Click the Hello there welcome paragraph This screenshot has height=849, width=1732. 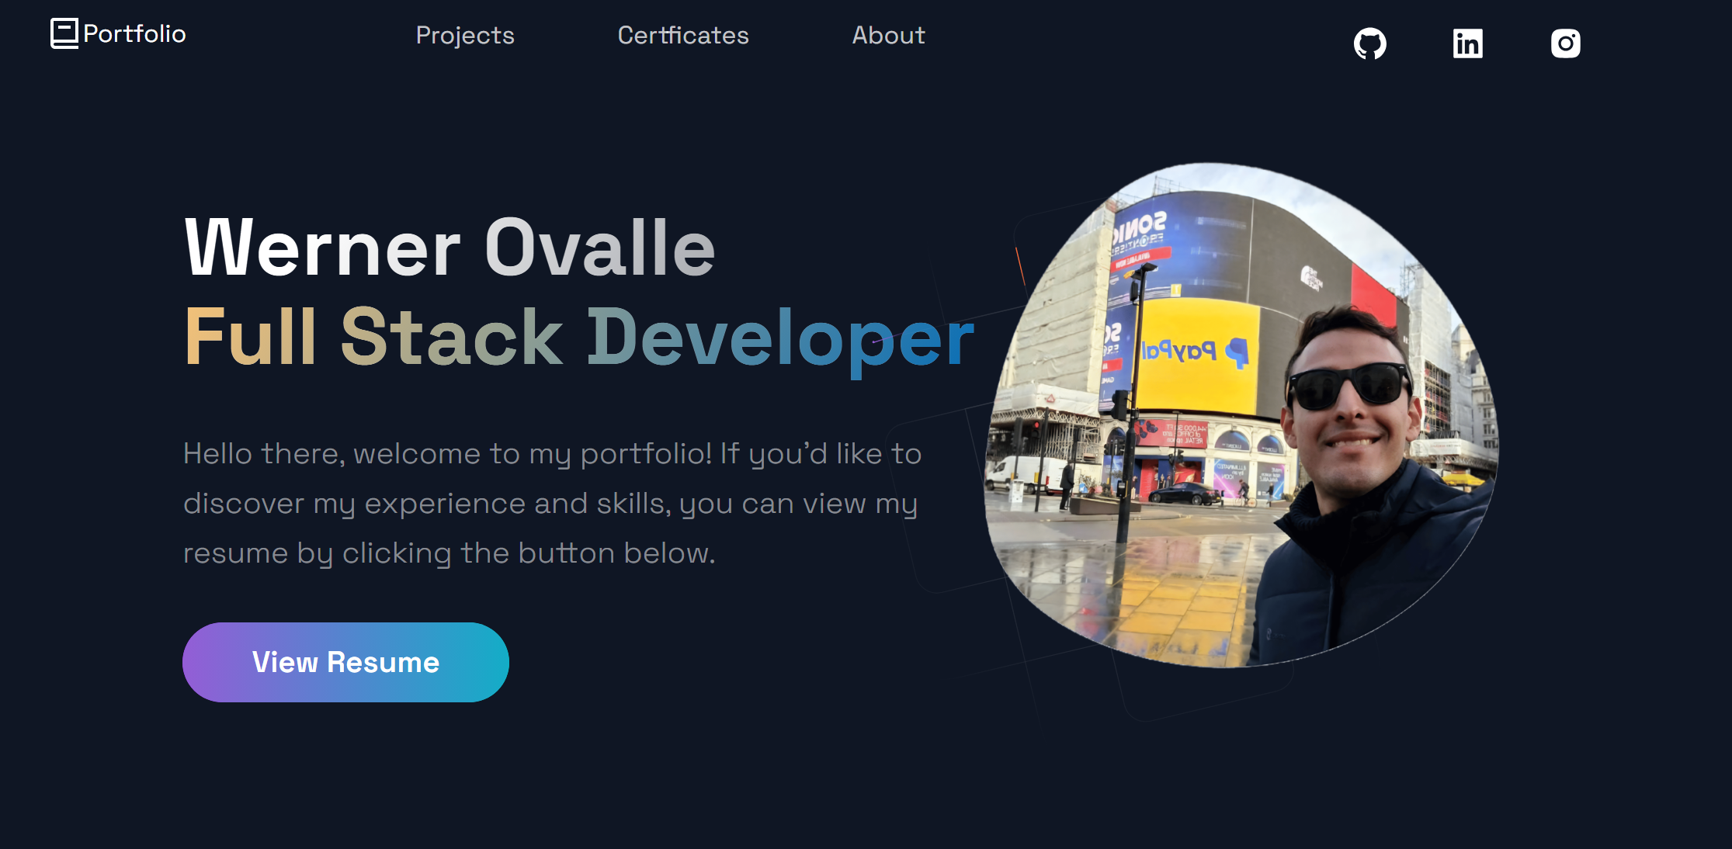tap(551, 503)
